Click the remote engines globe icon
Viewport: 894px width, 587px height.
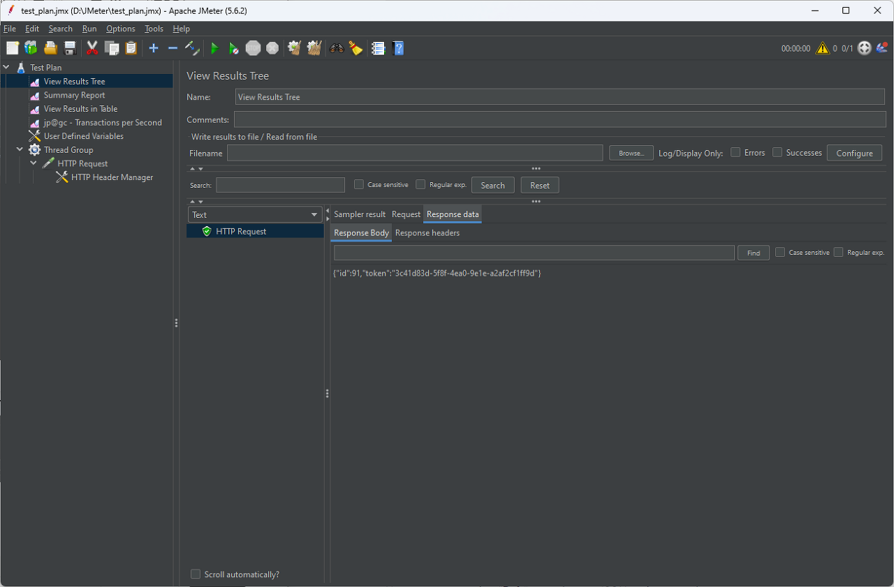[x=865, y=48]
